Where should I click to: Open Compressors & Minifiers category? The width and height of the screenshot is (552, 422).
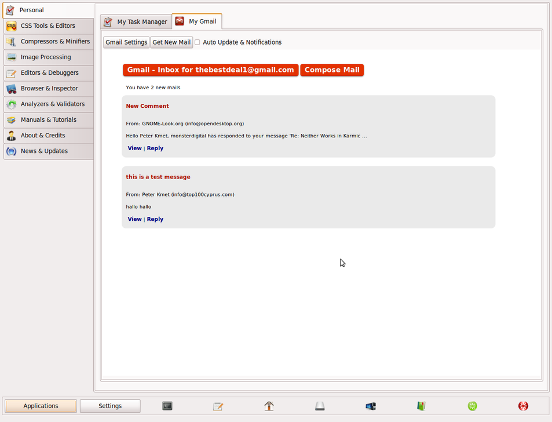coord(49,42)
